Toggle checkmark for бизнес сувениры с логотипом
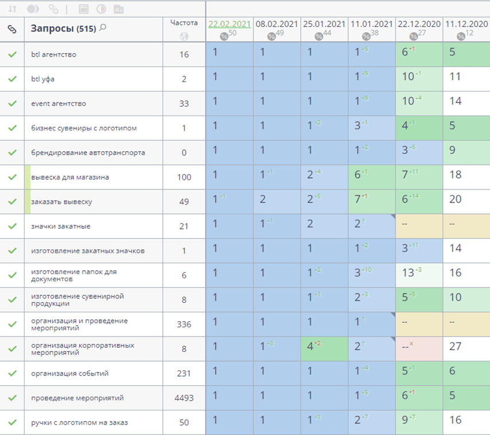This screenshot has height=435, width=490. coord(12,128)
